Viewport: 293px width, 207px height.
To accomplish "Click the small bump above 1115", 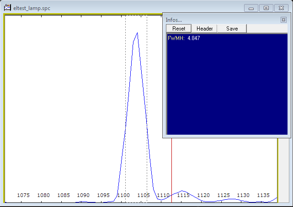I will pyautogui.click(x=182, y=191).
